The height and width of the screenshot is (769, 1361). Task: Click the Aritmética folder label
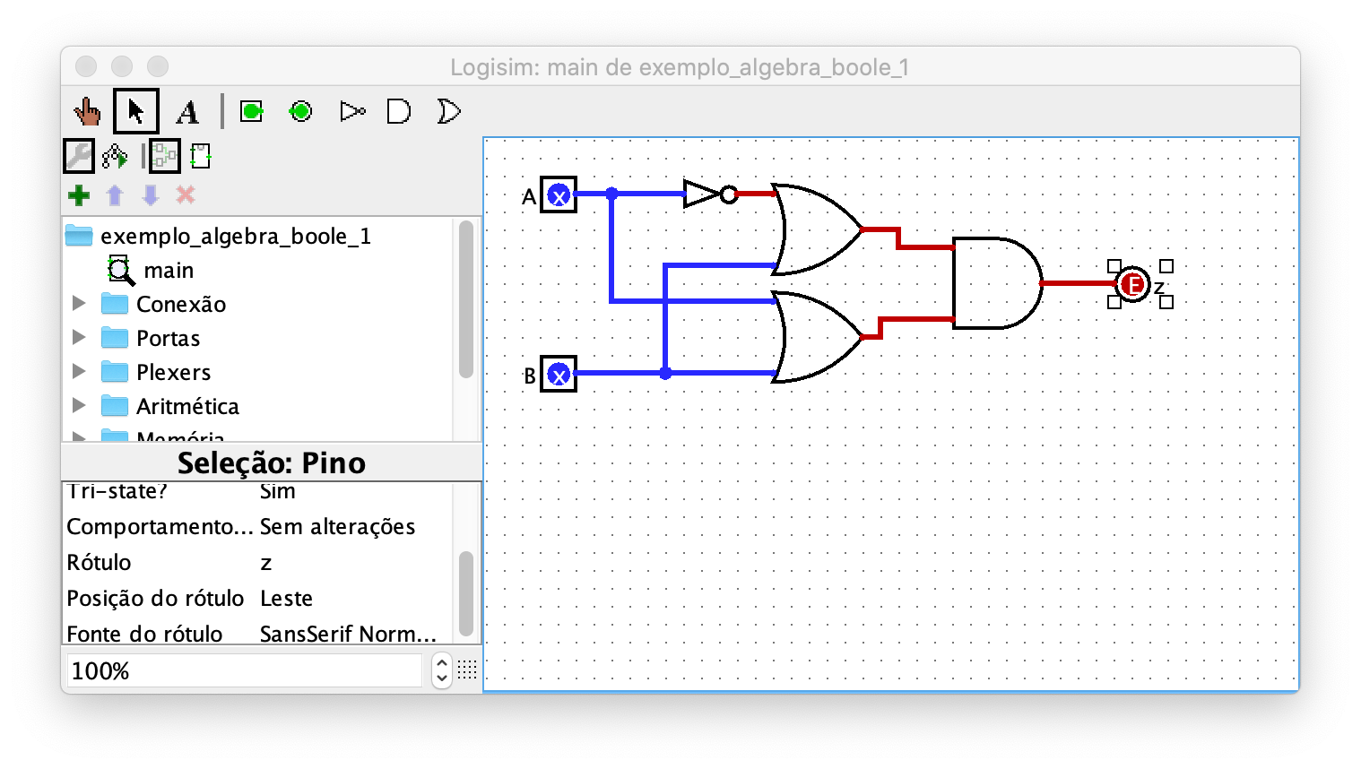[188, 406]
